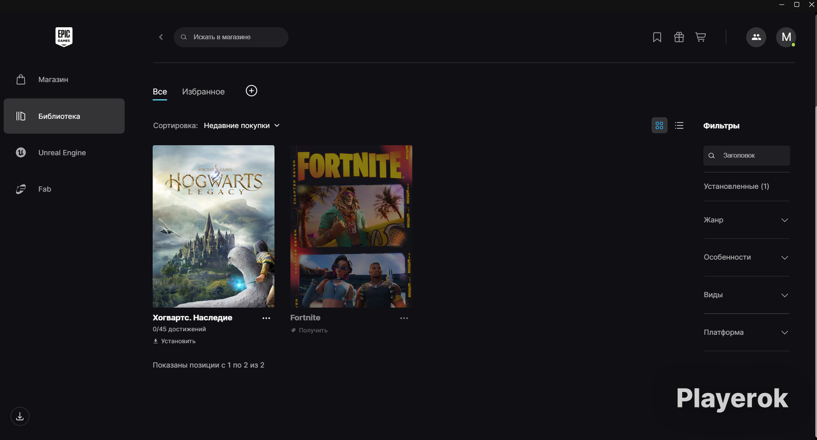The height and width of the screenshot is (440, 817).
Task: Click Показаны позиции с 1 по 2 из 2
Action: click(208, 365)
